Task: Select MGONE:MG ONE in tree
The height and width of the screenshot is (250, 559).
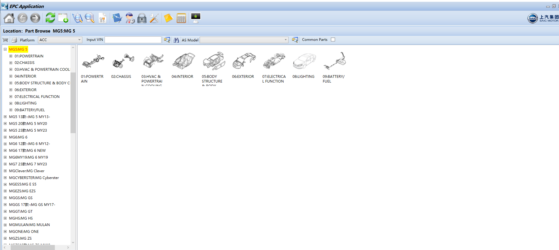Action: [x=24, y=232]
